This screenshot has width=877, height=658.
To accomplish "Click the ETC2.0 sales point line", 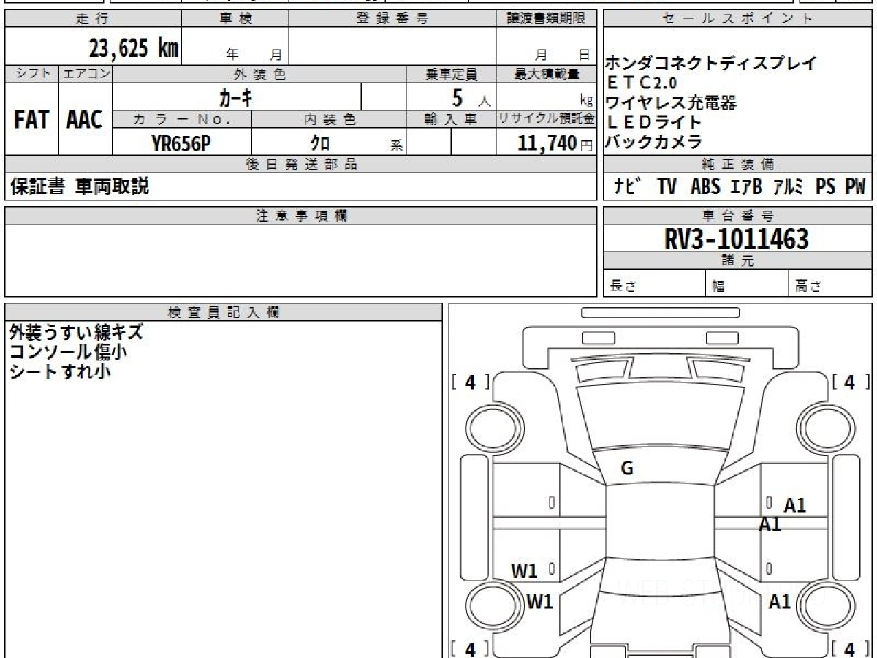I will [x=642, y=83].
